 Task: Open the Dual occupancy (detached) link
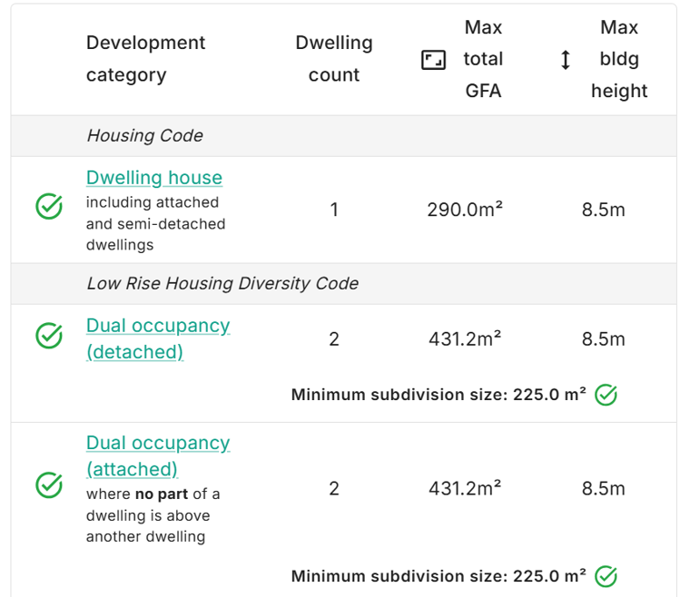(x=158, y=338)
